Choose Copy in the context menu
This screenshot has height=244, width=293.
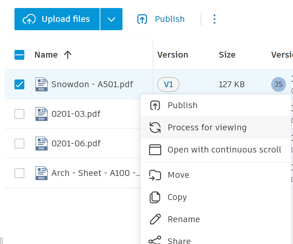216,197
